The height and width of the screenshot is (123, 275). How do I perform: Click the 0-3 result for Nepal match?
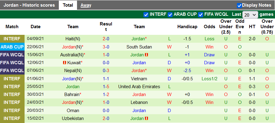click(106, 71)
